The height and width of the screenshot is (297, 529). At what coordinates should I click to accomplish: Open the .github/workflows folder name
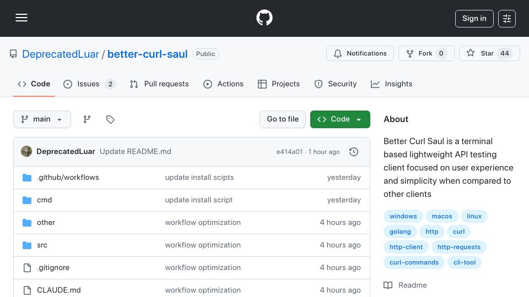(68, 178)
